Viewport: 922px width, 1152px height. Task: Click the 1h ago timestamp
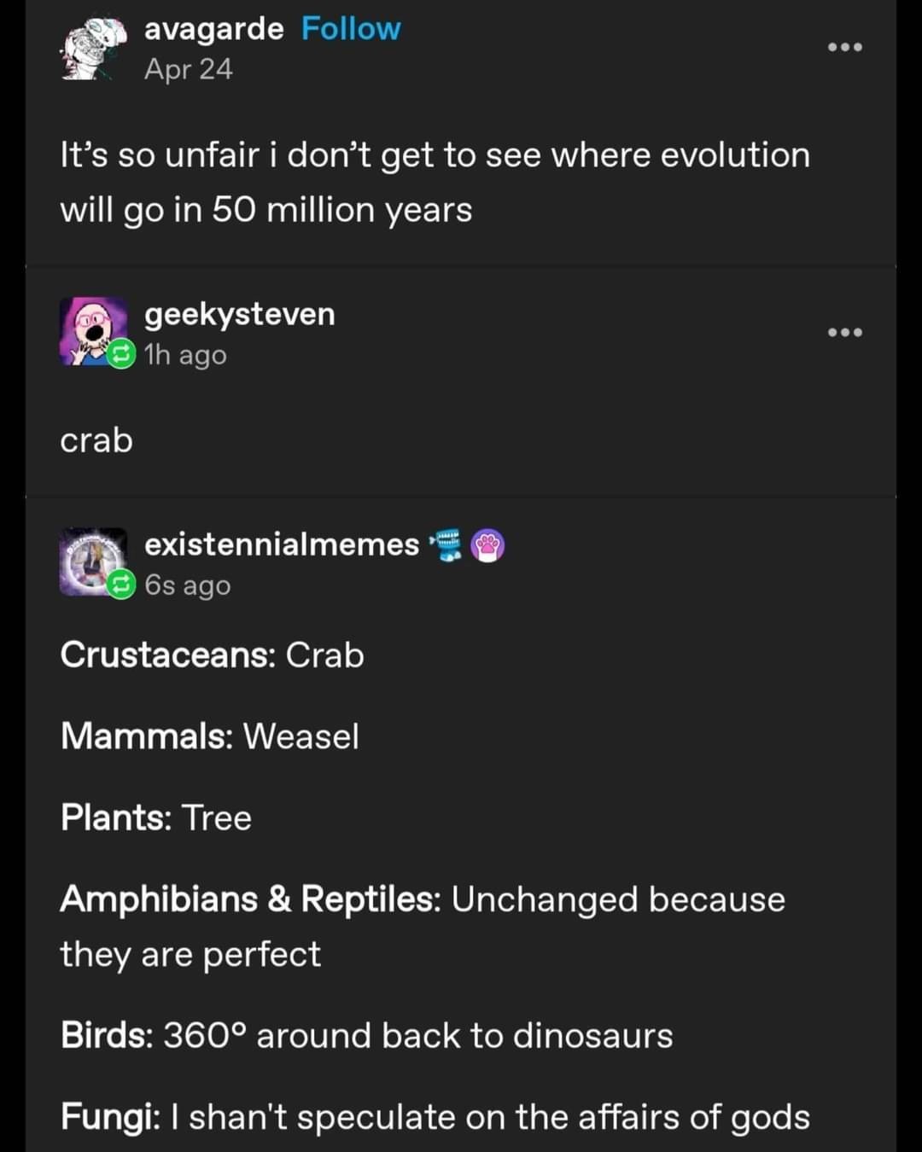pos(184,355)
